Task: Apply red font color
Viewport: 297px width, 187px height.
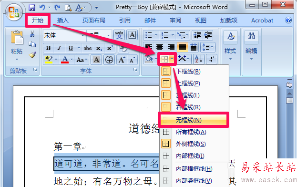Action: (x=65, y=60)
